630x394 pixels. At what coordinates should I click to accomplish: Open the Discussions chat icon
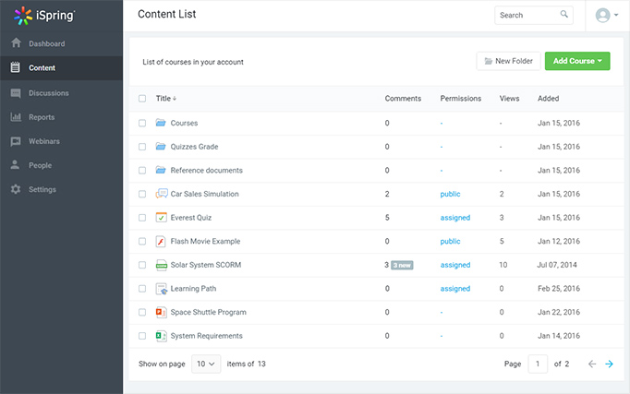click(x=16, y=93)
